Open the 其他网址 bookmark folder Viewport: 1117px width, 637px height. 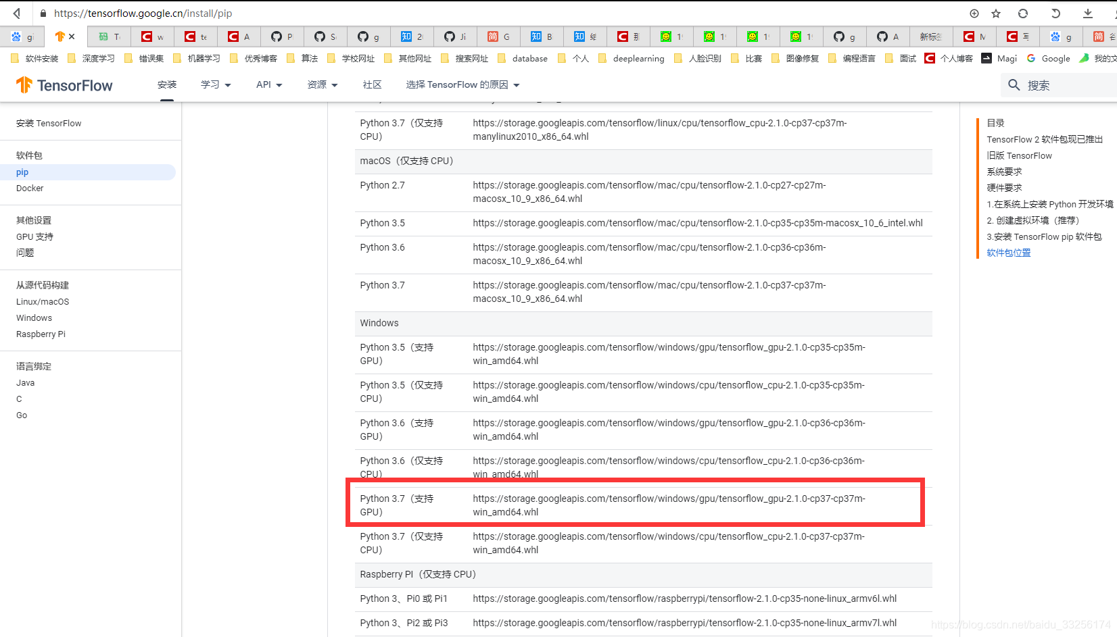[408, 59]
